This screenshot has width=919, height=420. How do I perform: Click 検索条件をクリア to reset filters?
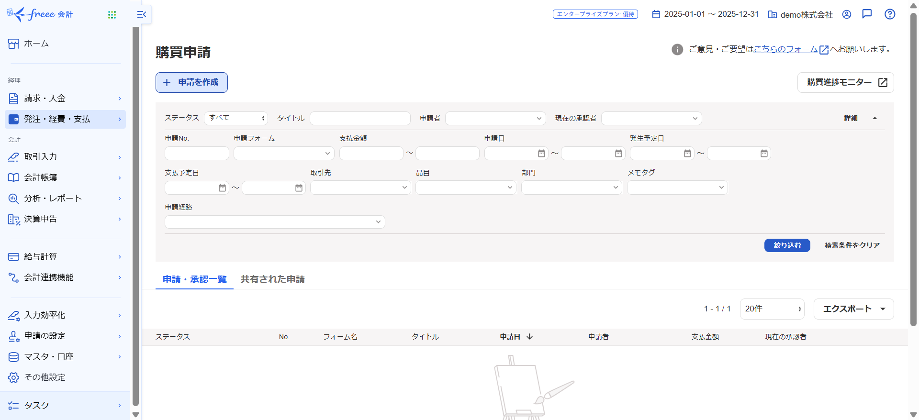point(852,245)
